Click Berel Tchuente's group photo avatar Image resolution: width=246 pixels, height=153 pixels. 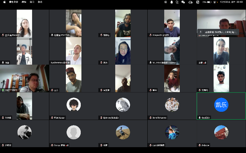pos(172,105)
